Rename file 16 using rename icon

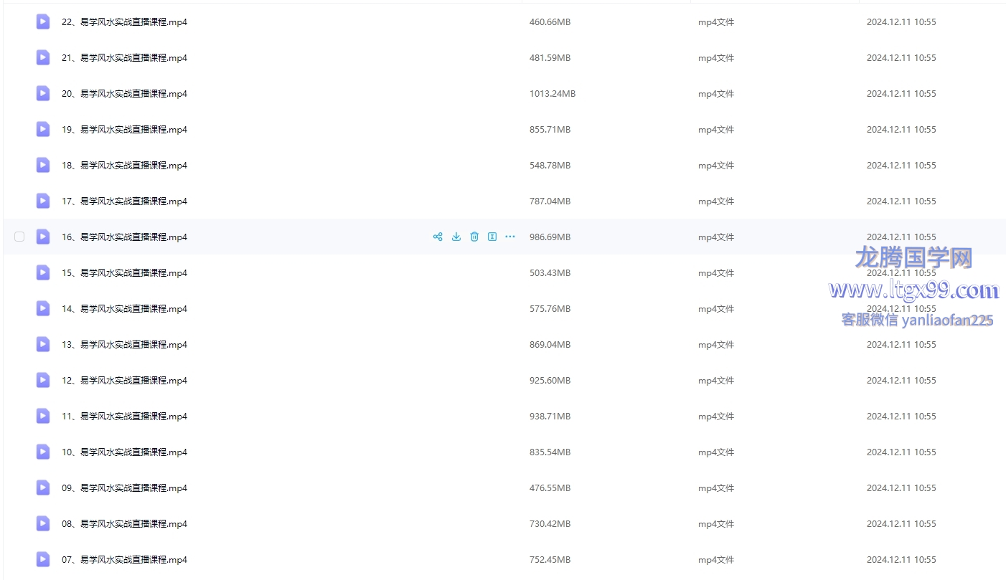[x=492, y=237]
